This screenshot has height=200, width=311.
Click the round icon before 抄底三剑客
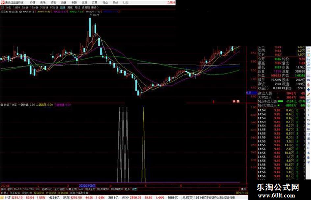tap(2, 105)
